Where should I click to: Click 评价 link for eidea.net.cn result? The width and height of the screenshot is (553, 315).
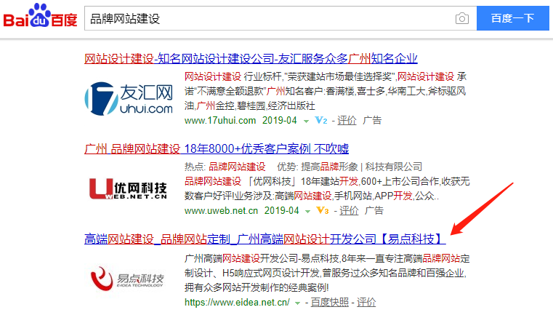point(366,303)
